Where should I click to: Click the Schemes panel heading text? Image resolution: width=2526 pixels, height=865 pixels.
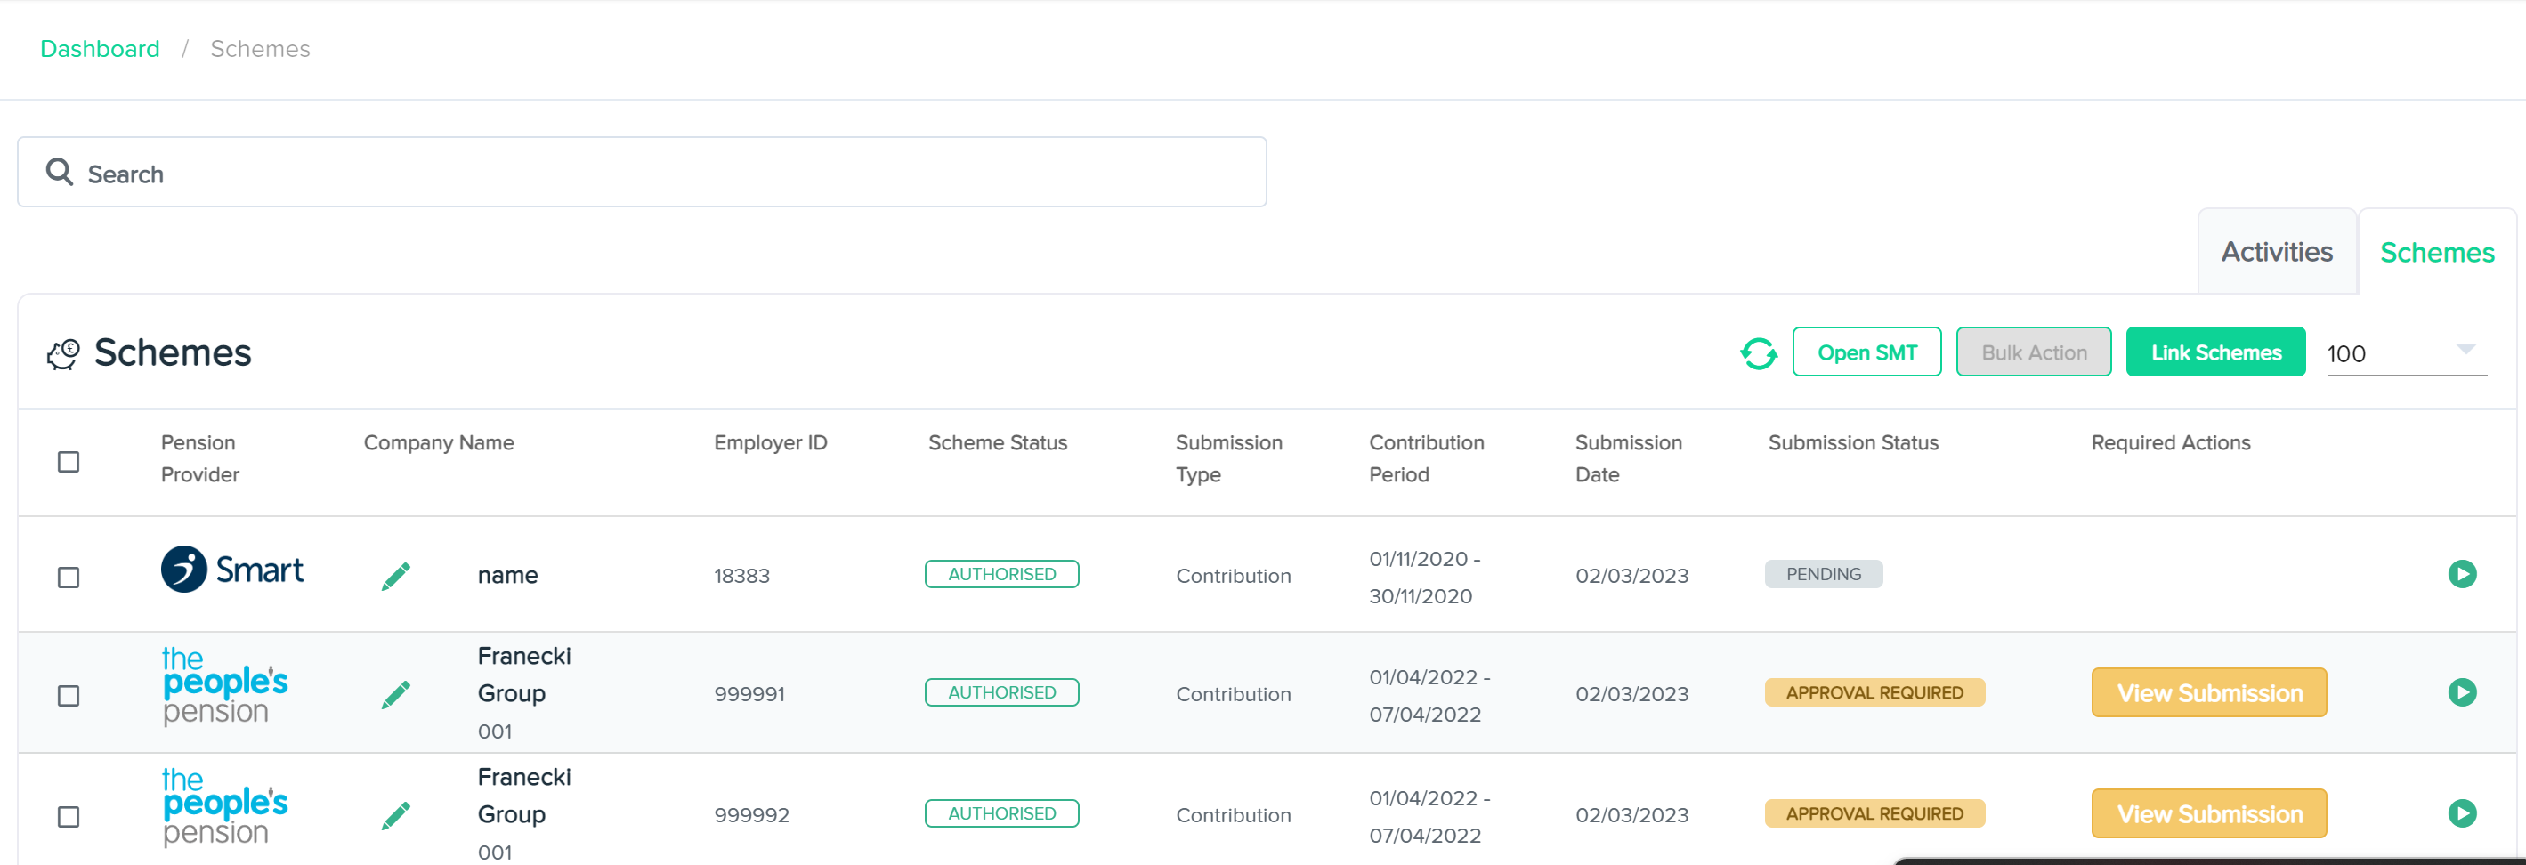coord(173,353)
